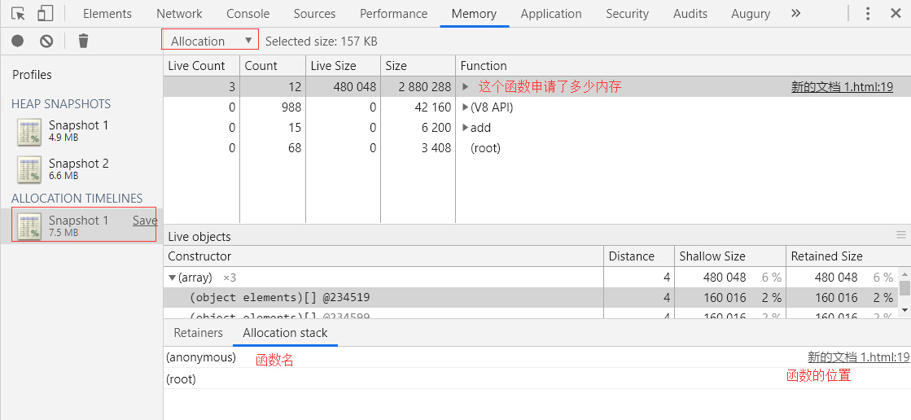
Task: Click the trash collect garbage icon
Action: 83,41
